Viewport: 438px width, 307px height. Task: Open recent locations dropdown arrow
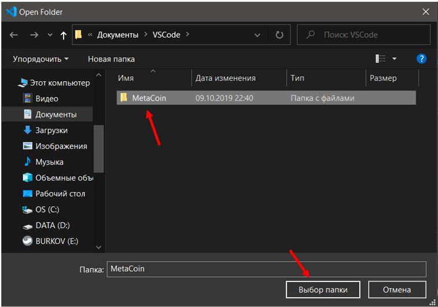(50, 35)
